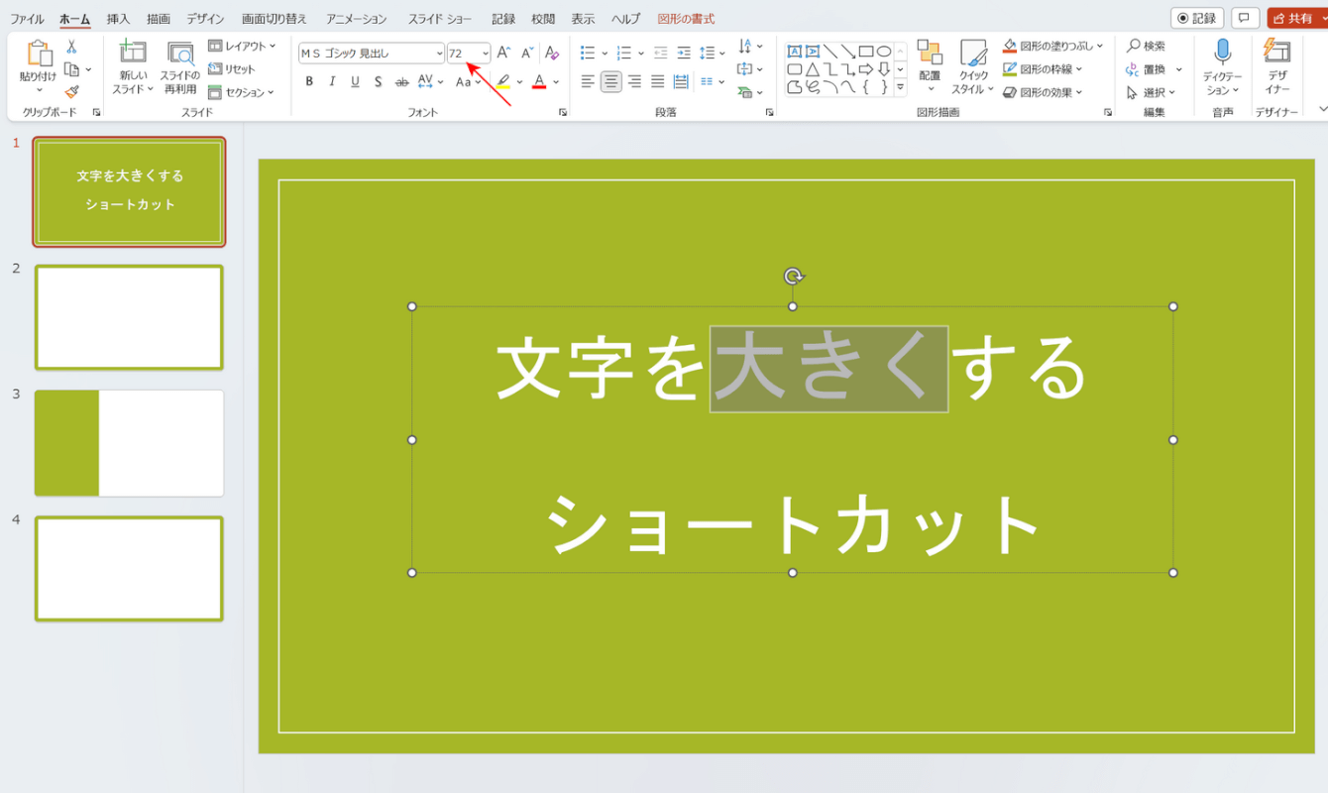Switch to the 挿入 tab

click(118, 19)
